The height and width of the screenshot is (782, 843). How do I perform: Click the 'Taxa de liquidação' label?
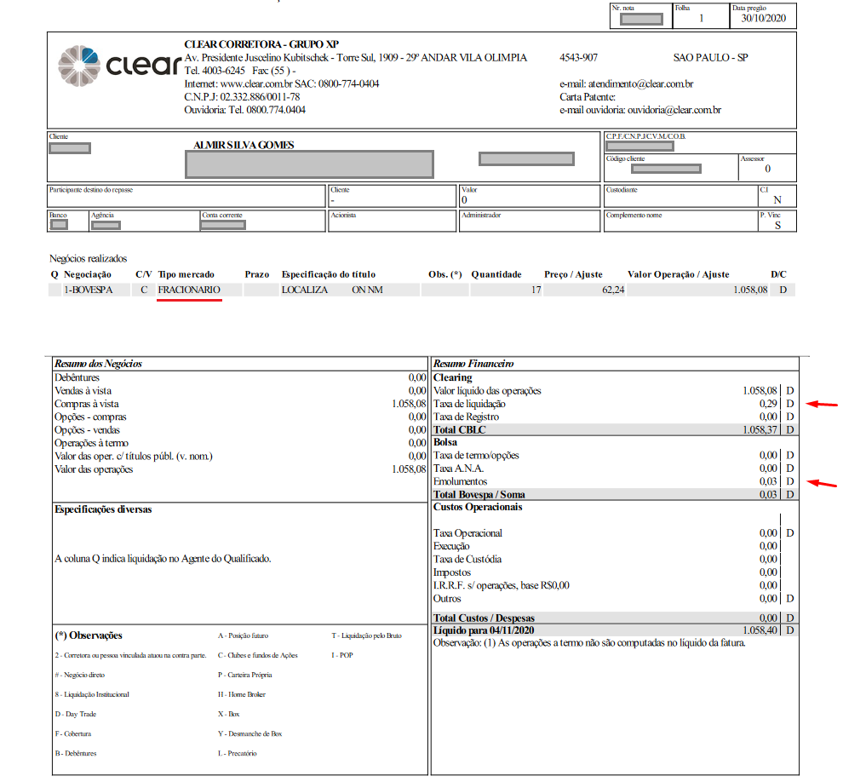point(469,404)
